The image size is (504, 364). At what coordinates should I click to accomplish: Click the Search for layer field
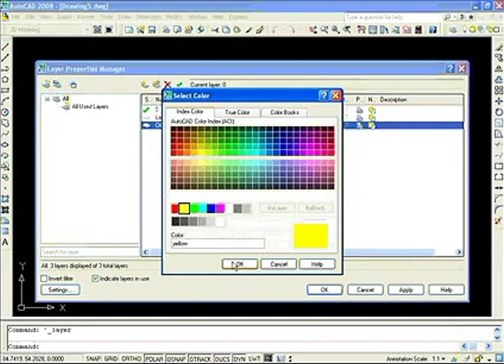89,252
